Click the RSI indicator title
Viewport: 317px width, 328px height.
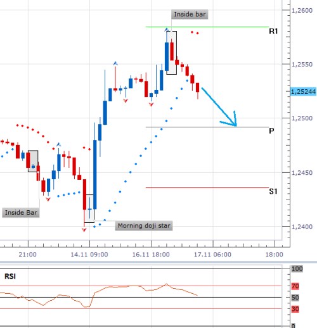coord(10,276)
